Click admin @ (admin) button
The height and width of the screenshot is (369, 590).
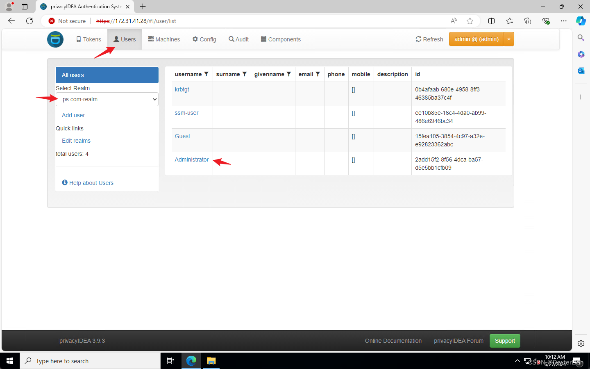(x=477, y=39)
